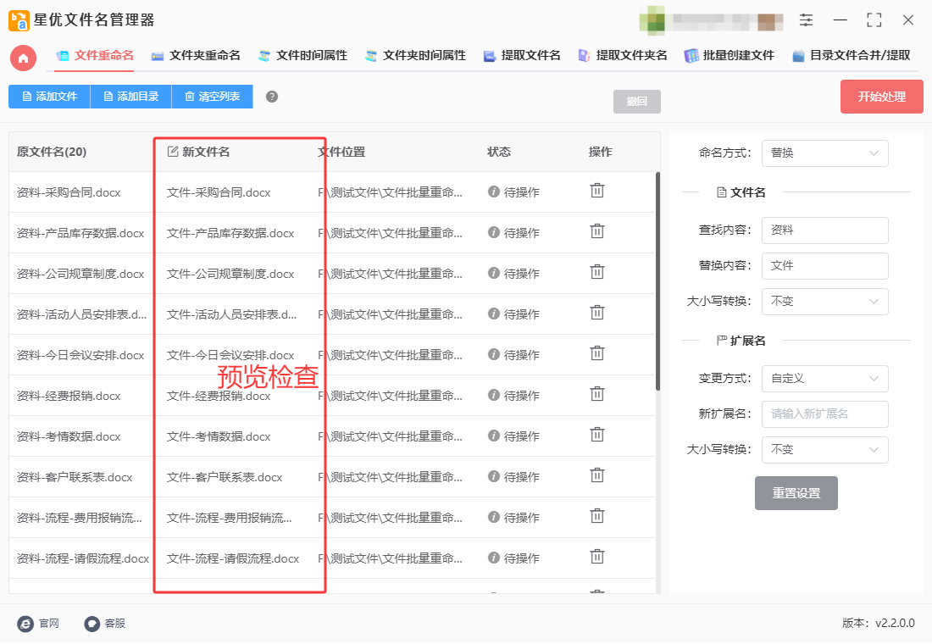932x644 pixels.
Task: Open the 变更方式 dropdown showing 自定义
Action: 824,379
